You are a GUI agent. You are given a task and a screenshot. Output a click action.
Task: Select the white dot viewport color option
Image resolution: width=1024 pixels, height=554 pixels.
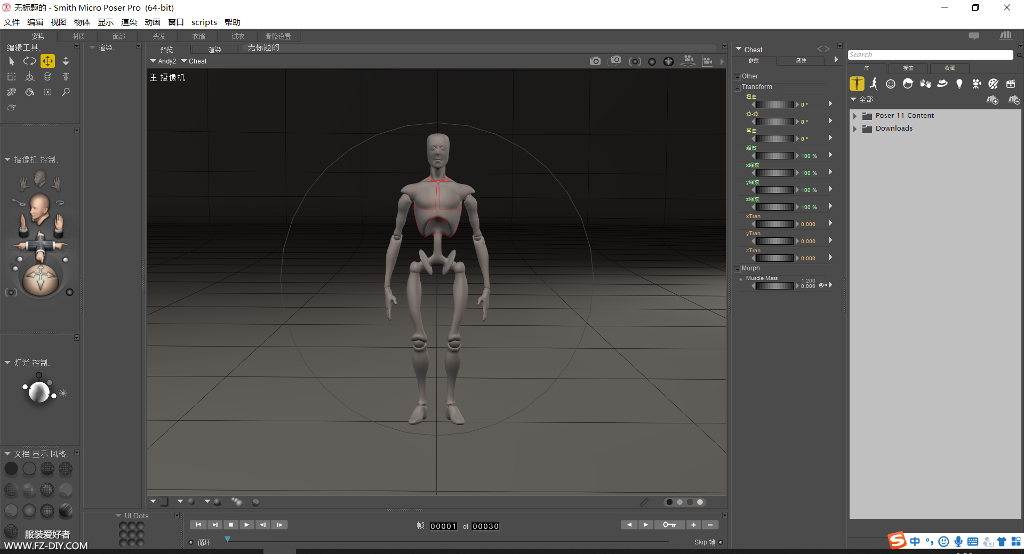point(700,502)
